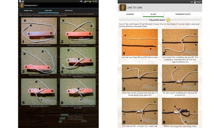Image resolution: width=222 pixels, height=128 pixels.
Task: Open blood knot step 2 image
Action: [180, 42]
